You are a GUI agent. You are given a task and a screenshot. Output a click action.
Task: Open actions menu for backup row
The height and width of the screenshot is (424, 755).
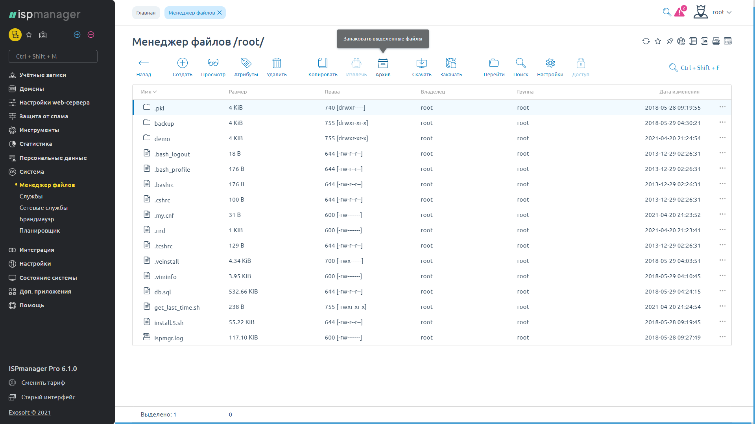[722, 123]
